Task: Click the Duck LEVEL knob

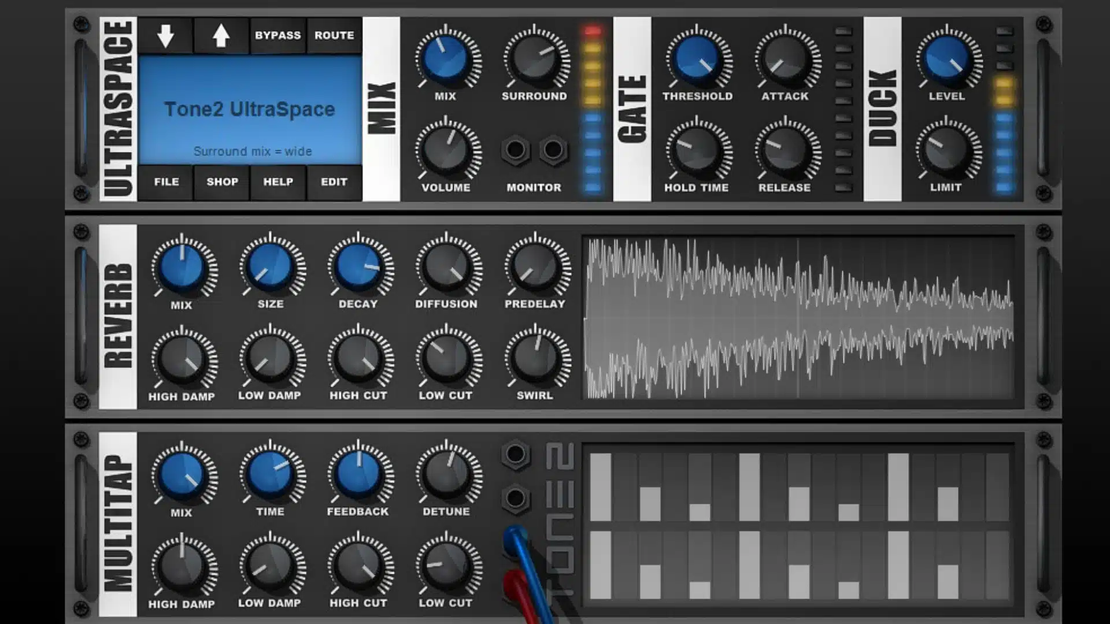Action: tap(947, 58)
